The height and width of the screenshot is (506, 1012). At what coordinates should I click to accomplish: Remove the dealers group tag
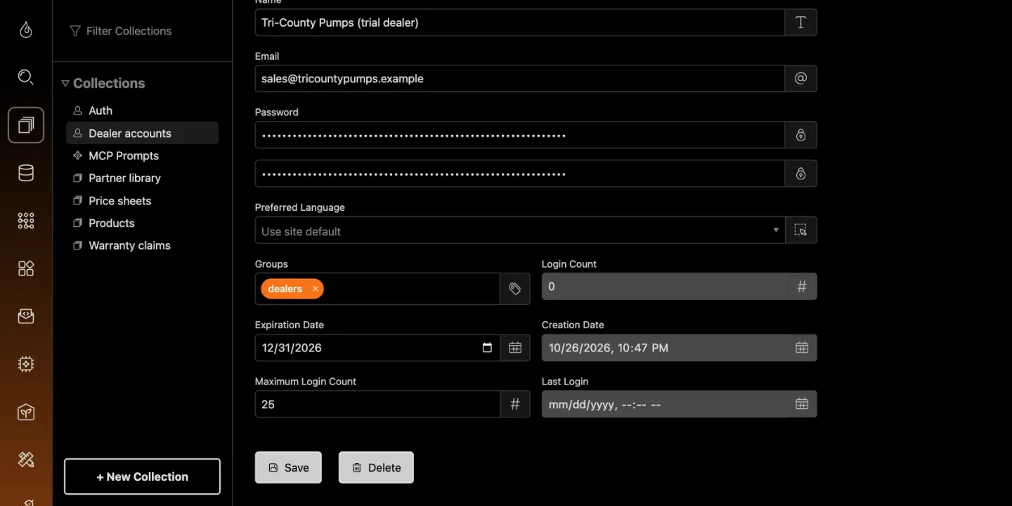[315, 289]
